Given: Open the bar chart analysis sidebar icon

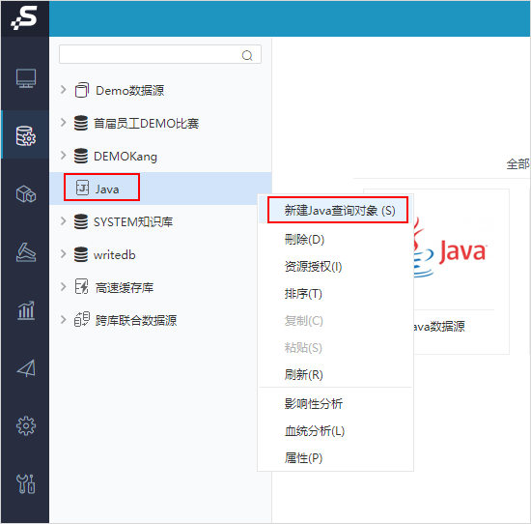Looking at the screenshot, I should 26,310.
